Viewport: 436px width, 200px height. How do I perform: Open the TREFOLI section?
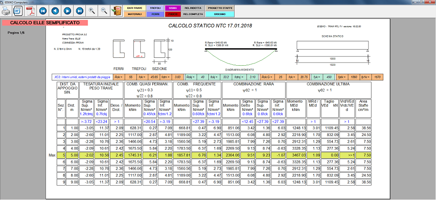click(x=155, y=8)
